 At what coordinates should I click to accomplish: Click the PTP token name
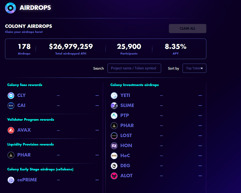coord(124,115)
